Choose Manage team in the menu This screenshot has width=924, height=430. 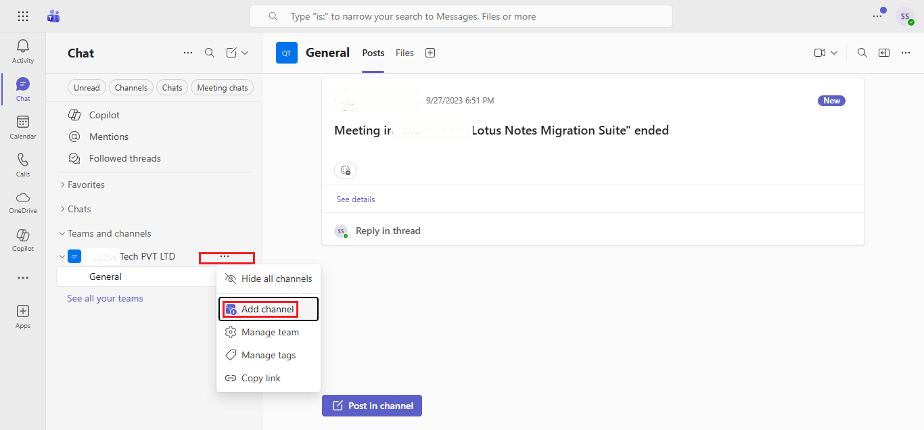pos(270,332)
